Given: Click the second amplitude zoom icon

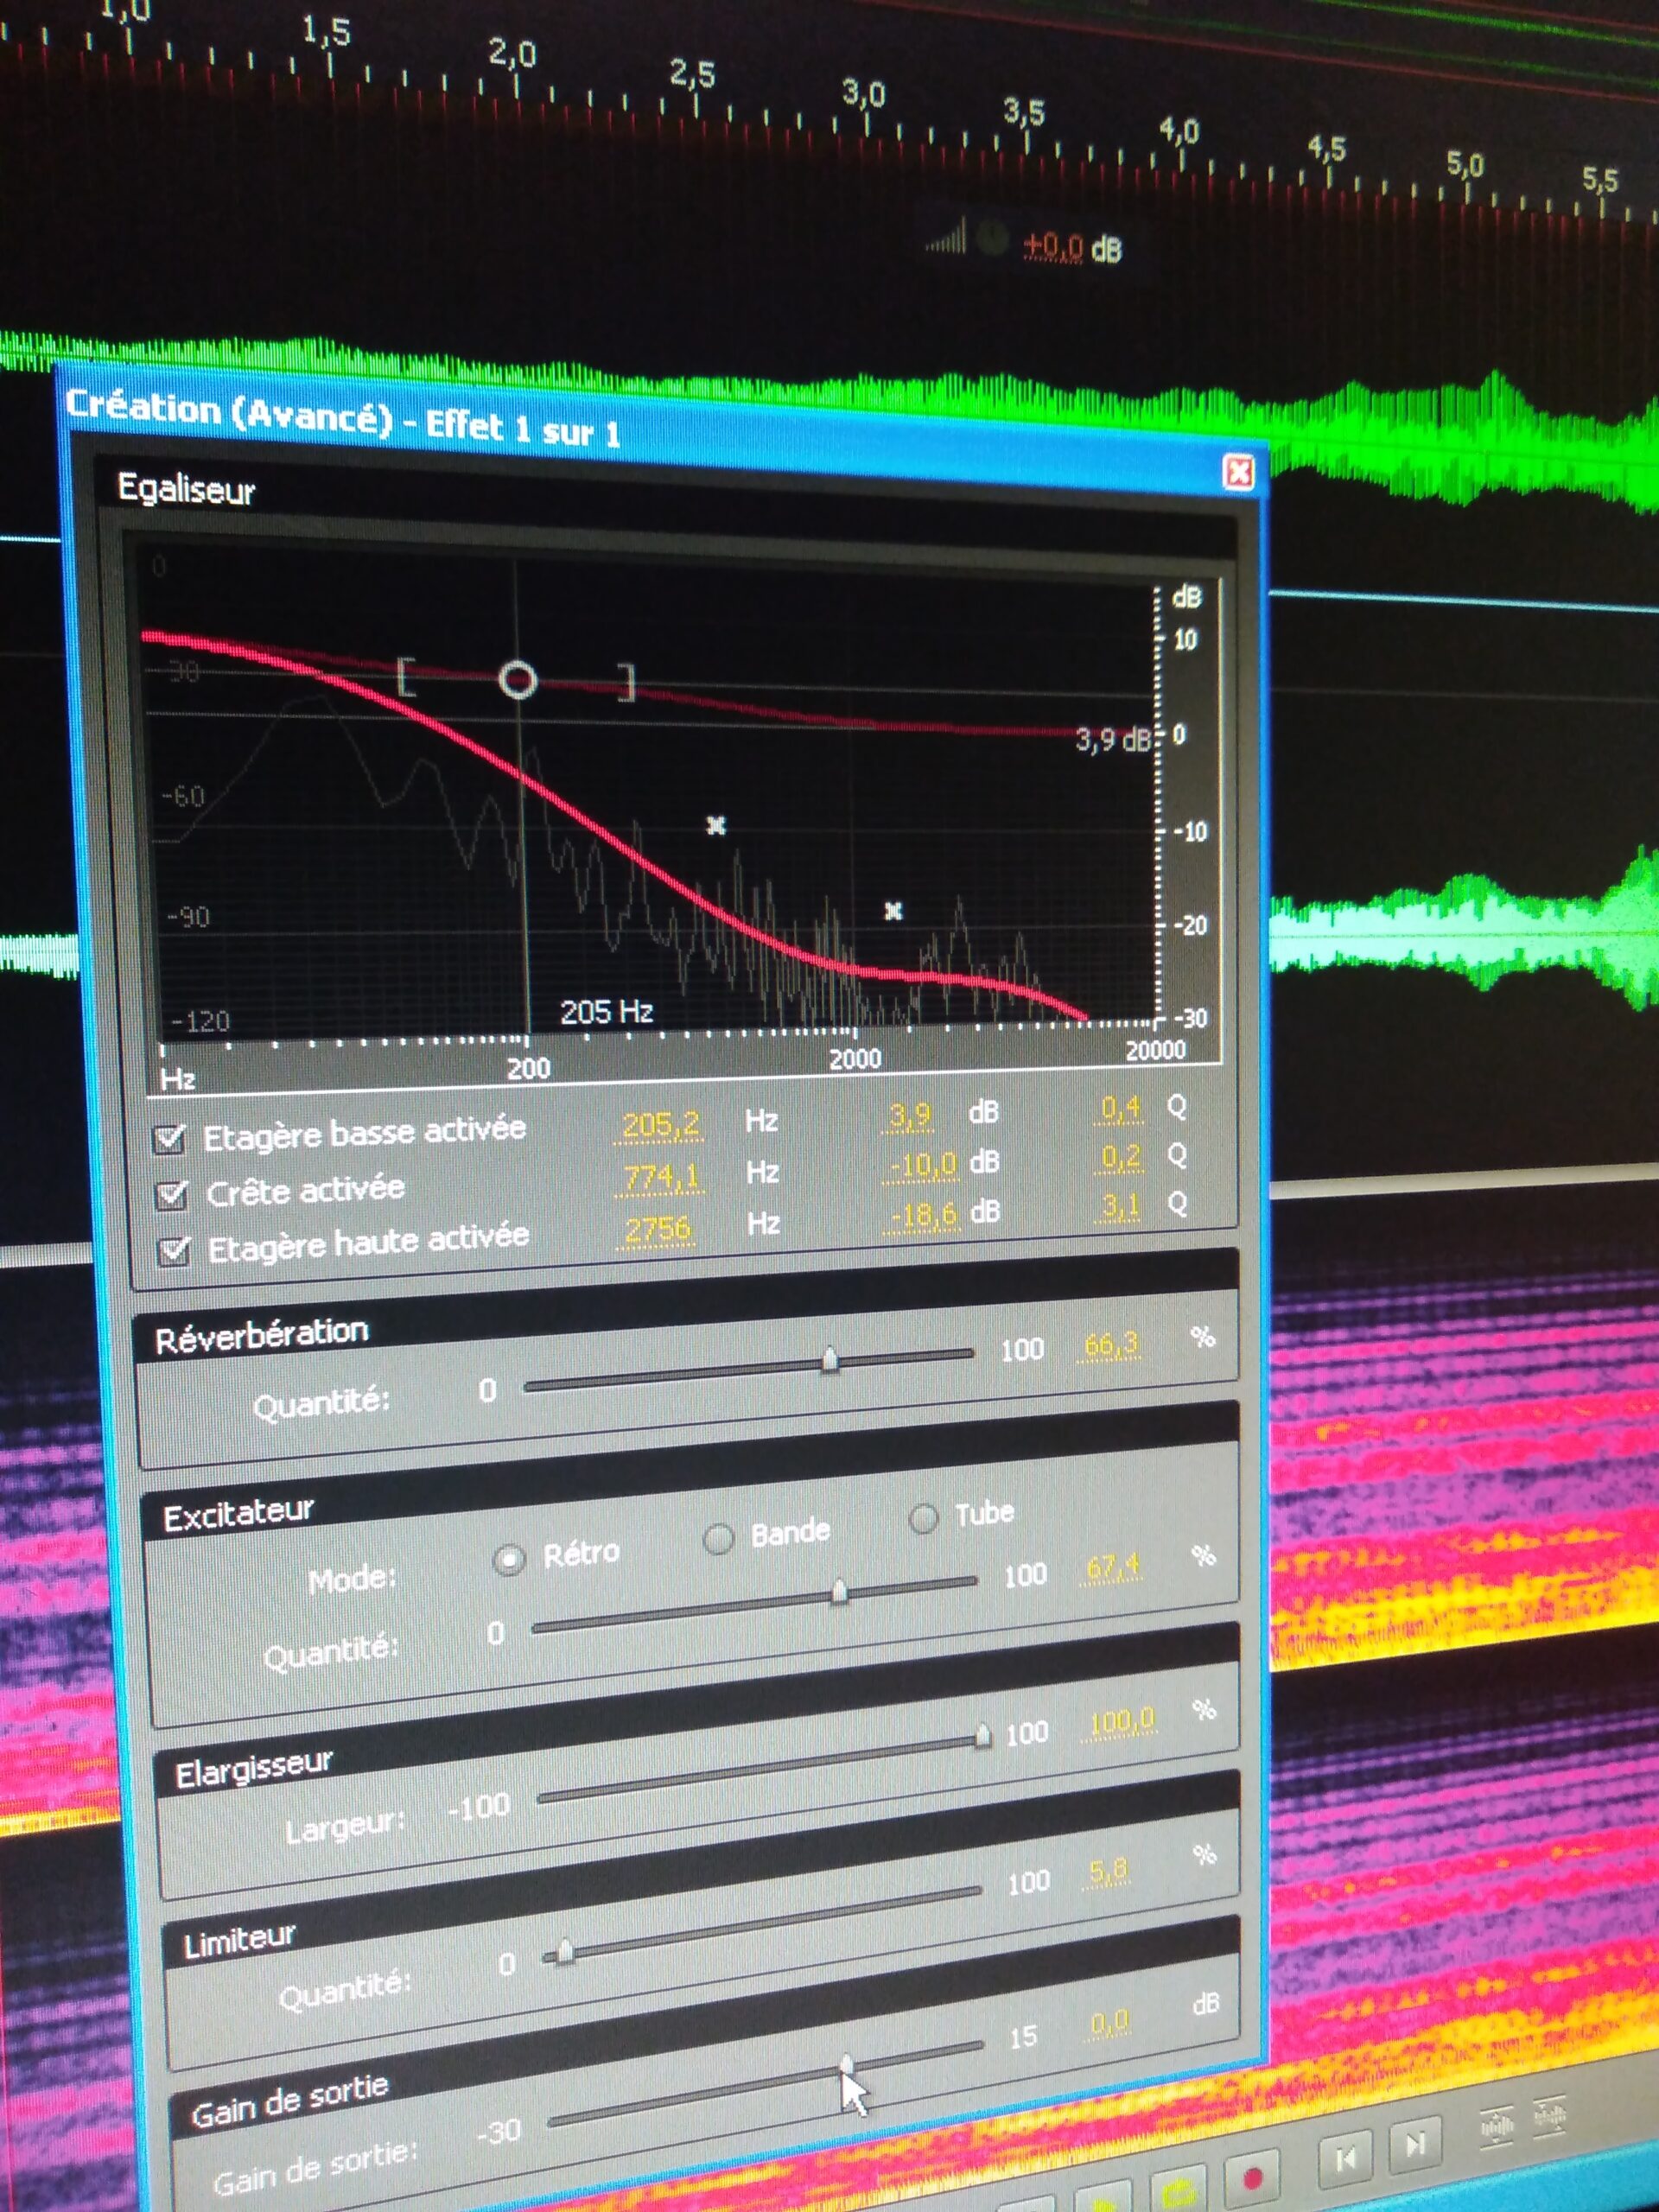Looking at the screenshot, I should [x=1549, y=2115].
